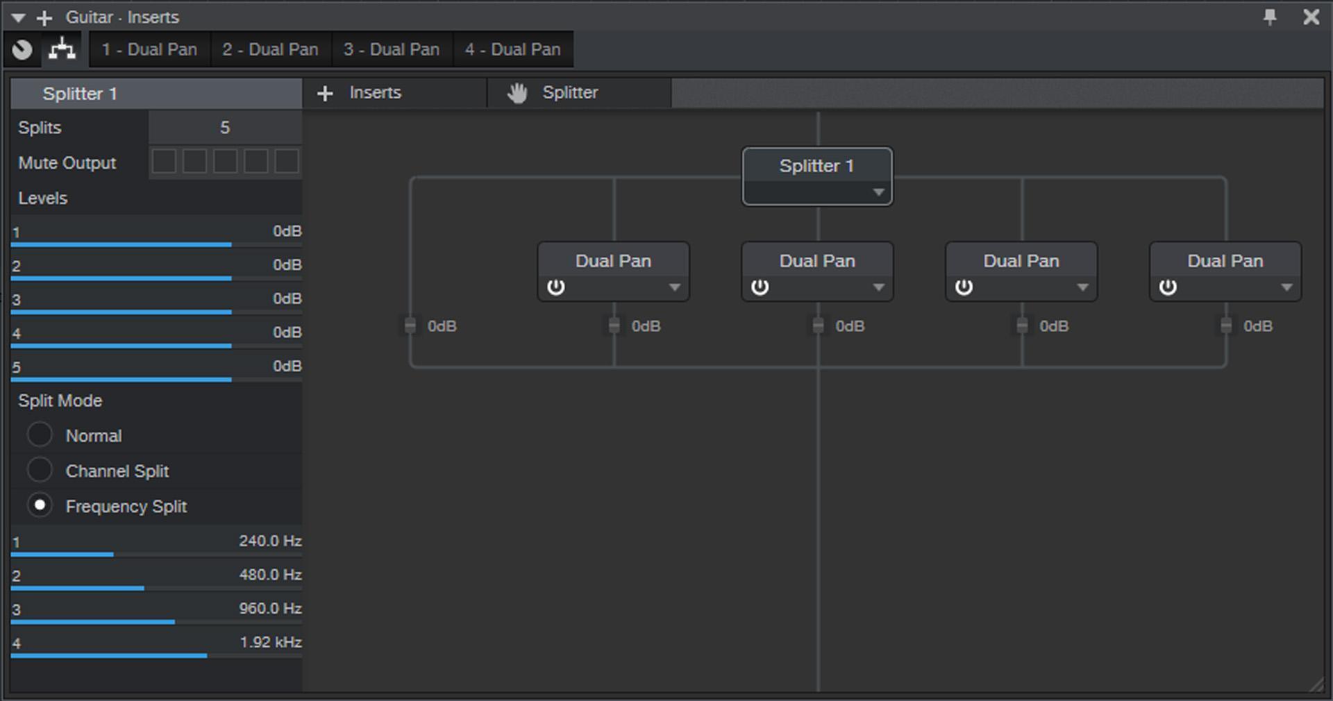1333x701 pixels.
Task: Click the plus icon in the title bar
Action: 44,17
